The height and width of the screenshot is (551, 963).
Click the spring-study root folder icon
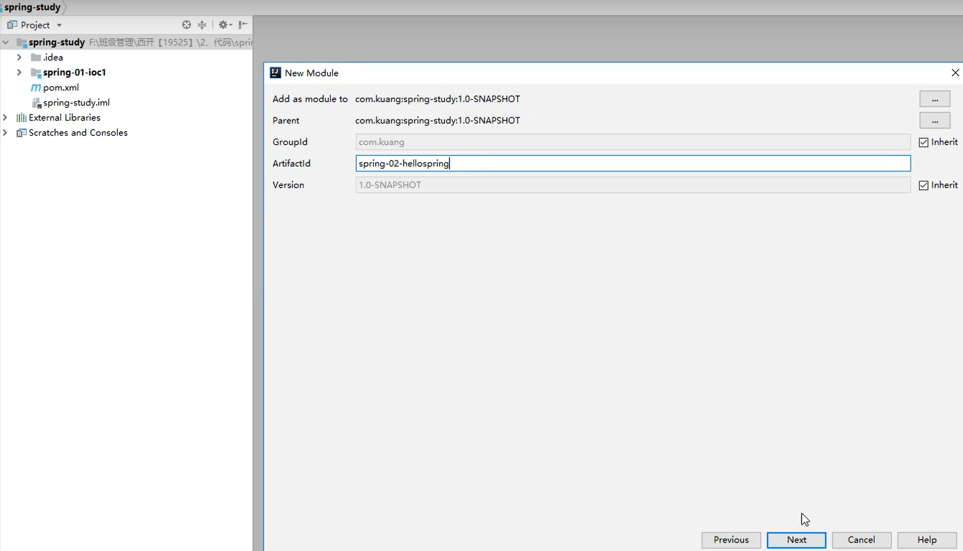(x=22, y=42)
